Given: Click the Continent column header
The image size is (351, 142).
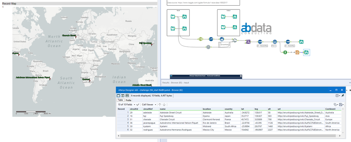Looking at the screenshot, I should click(x=333, y=109).
